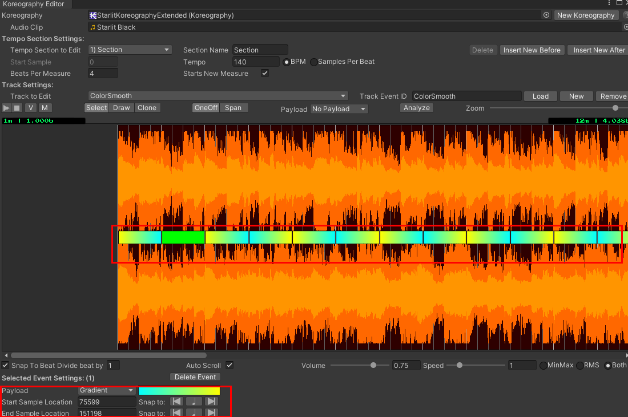Open the Gradient payload type dropdown
This screenshot has width=628, height=417.
click(107, 390)
